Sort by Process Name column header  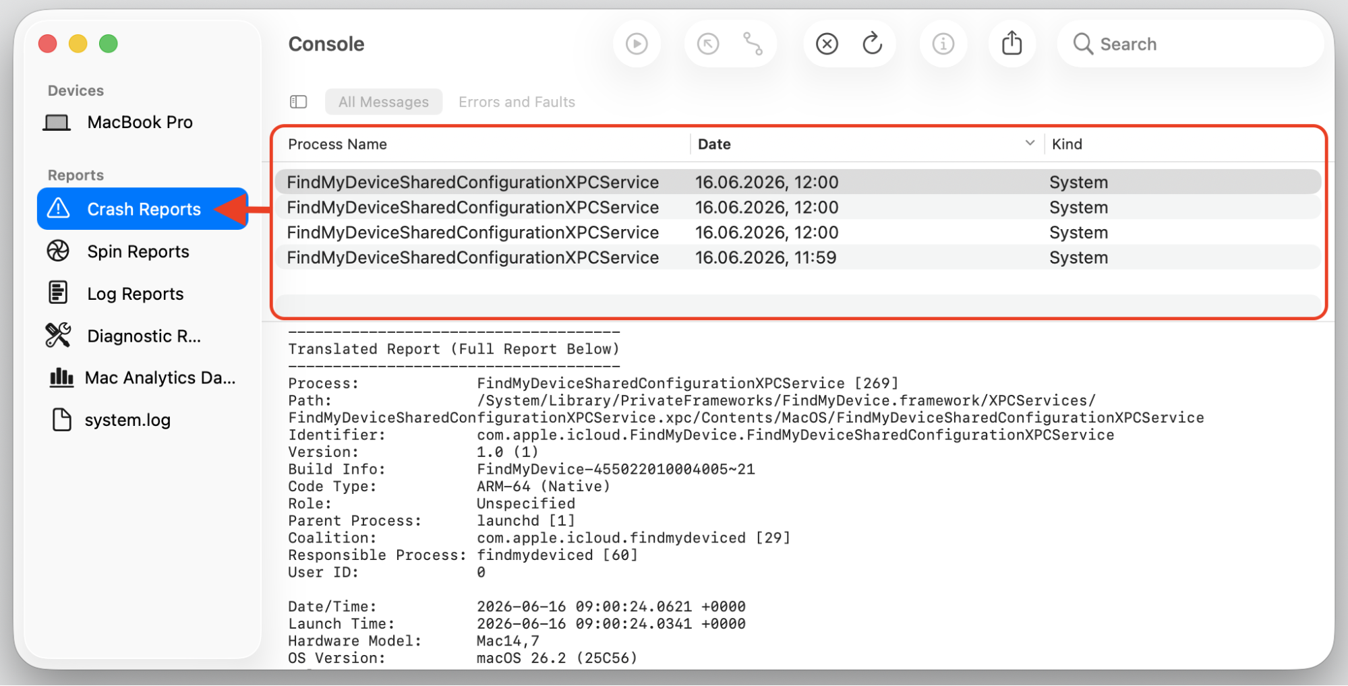(337, 144)
